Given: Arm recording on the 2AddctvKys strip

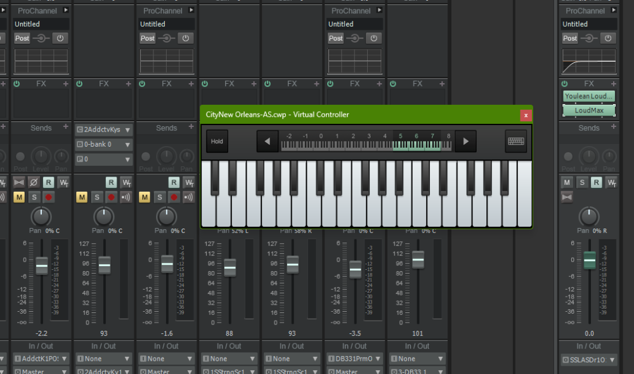Looking at the screenshot, I should (x=111, y=197).
